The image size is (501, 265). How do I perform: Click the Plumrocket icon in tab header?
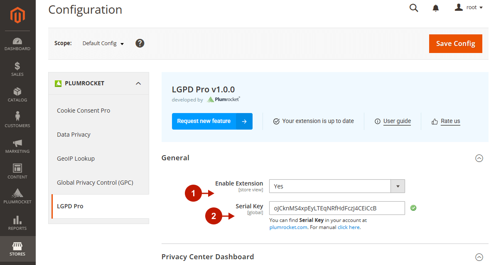pyautogui.click(x=58, y=83)
